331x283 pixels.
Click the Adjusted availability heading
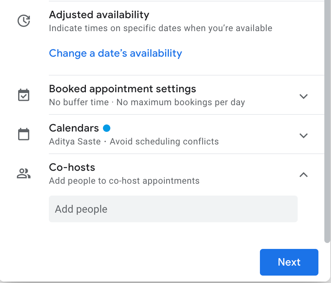[x=99, y=15]
